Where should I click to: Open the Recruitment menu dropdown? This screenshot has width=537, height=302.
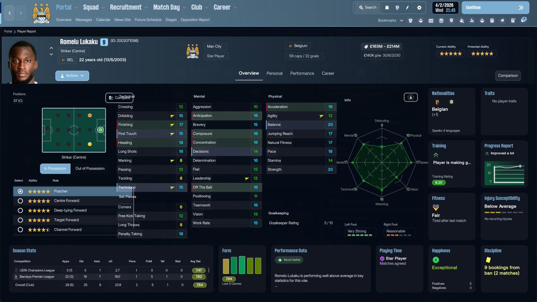click(x=129, y=8)
